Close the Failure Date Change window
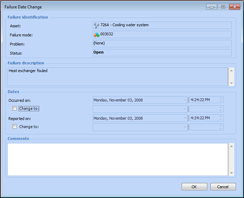This screenshot has height=198, width=244. point(235,7)
